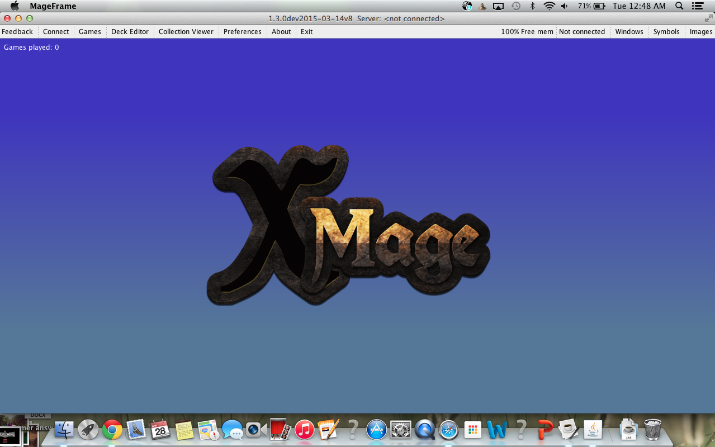Click Exit in the toolbar
This screenshot has width=715, height=447.
[x=307, y=32]
